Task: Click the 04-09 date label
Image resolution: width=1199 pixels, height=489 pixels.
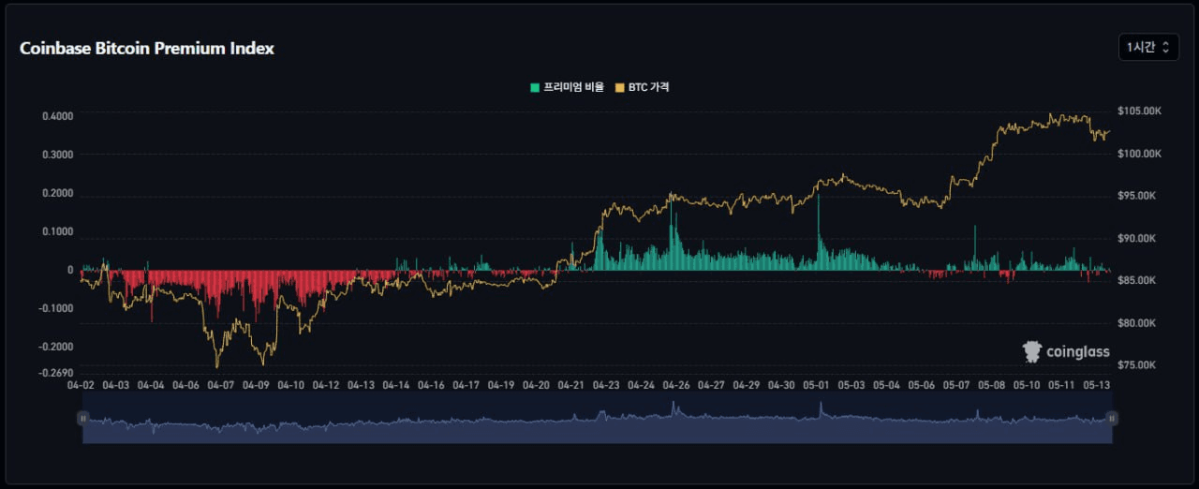Action: (256, 385)
